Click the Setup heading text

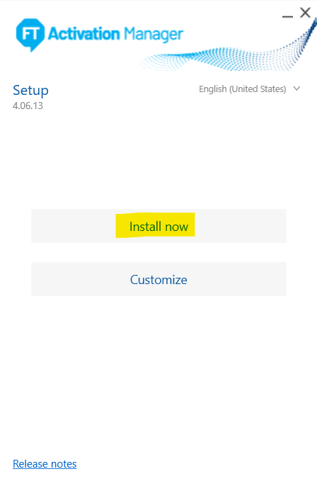(30, 91)
